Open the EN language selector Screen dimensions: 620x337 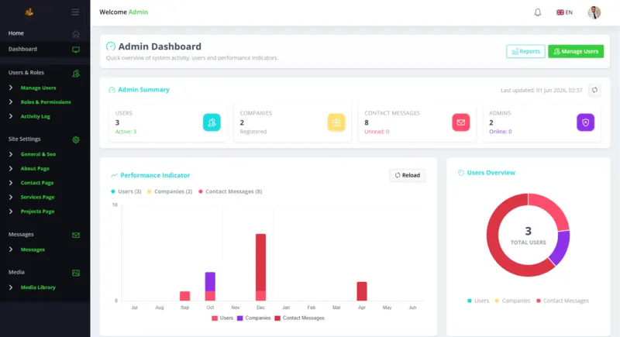(x=564, y=12)
